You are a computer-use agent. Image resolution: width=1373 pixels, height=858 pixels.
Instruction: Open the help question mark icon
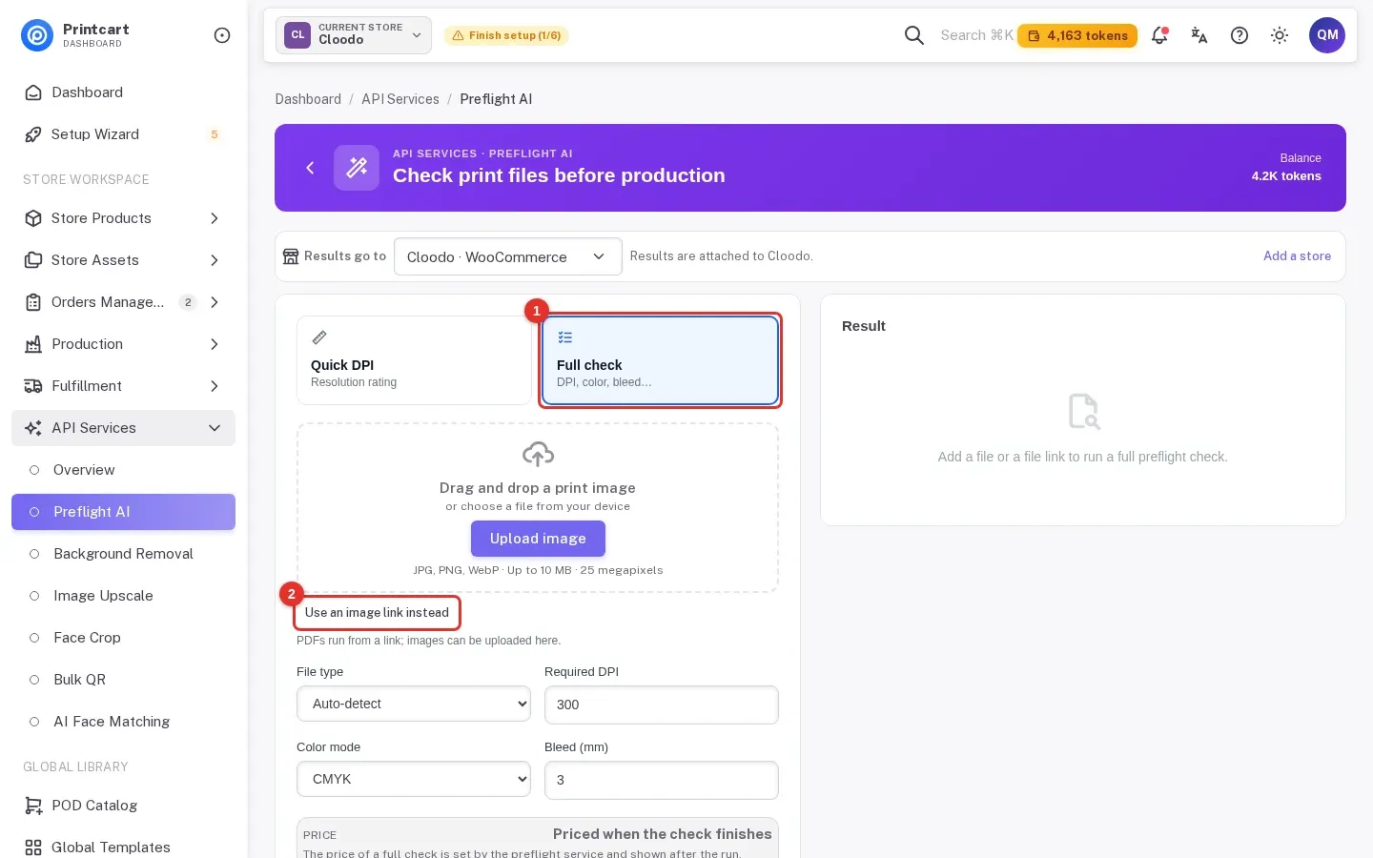(x=1240, y=35)
